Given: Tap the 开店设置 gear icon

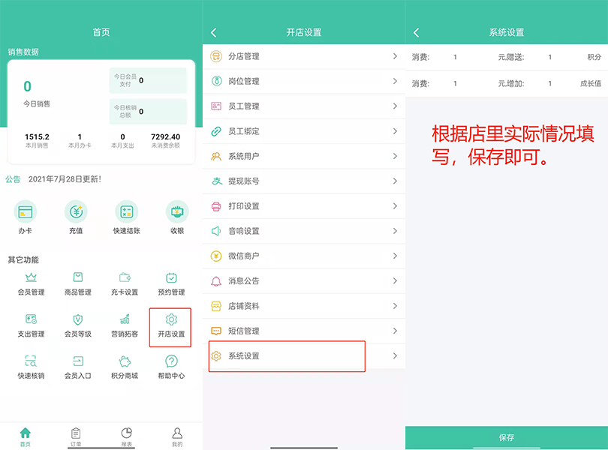Looking at the screenshot, I should 171,320.
